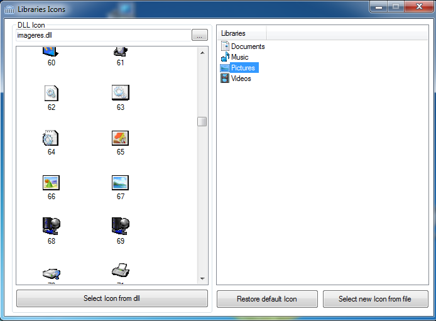436x321 pixels.
Task: Click the Documents library icon
Action: 225,46
